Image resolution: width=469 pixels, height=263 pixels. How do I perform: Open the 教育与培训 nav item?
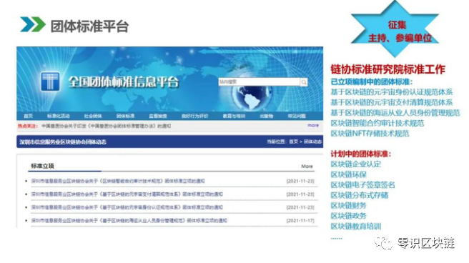pos(234,116)
